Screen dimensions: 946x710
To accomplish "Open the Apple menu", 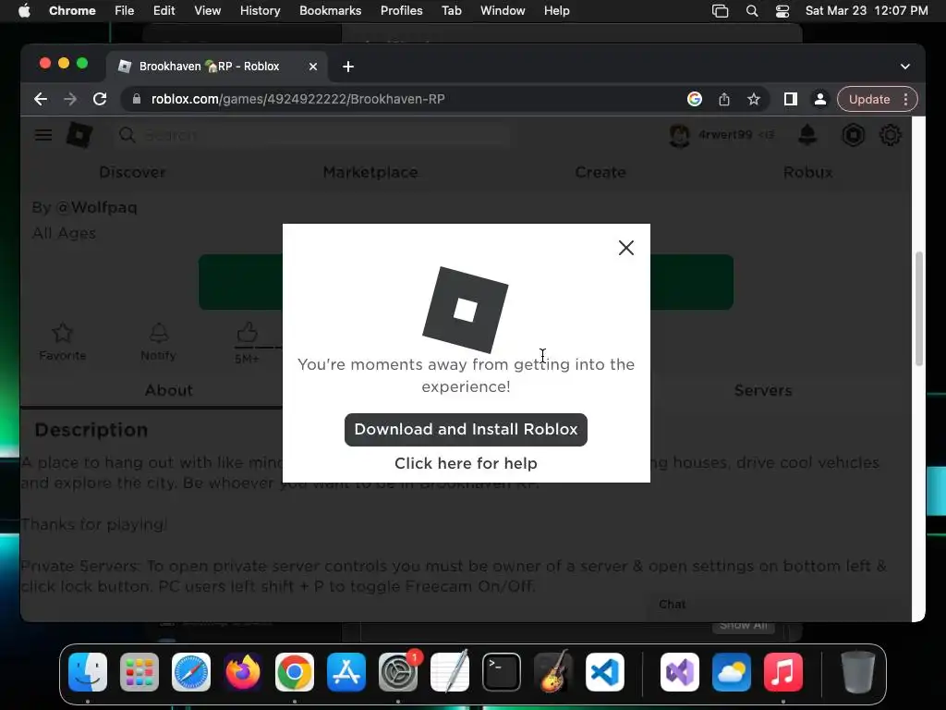I will (x=24, y=10).
